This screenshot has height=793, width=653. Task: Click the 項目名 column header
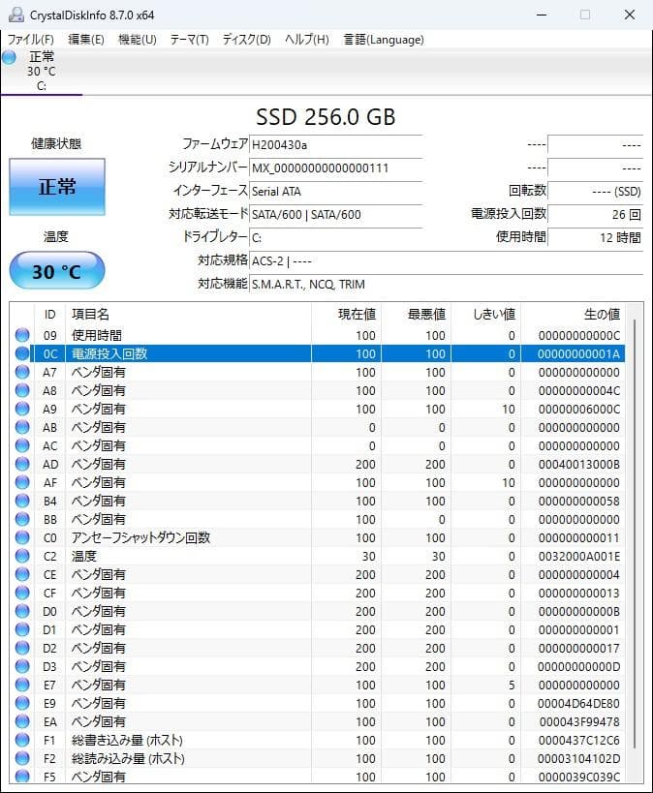[x=188, y=314]
